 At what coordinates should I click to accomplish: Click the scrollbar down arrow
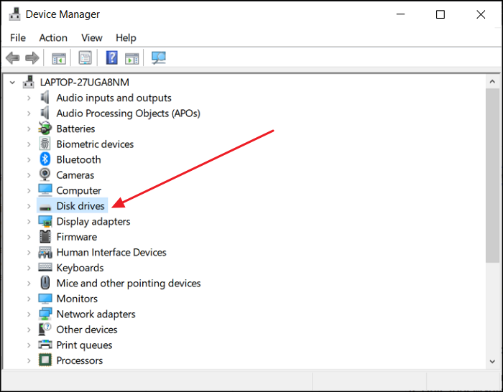tap(492, 361)
